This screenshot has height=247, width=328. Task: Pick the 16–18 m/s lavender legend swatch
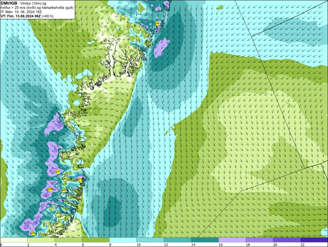click(x=232, y=240)
